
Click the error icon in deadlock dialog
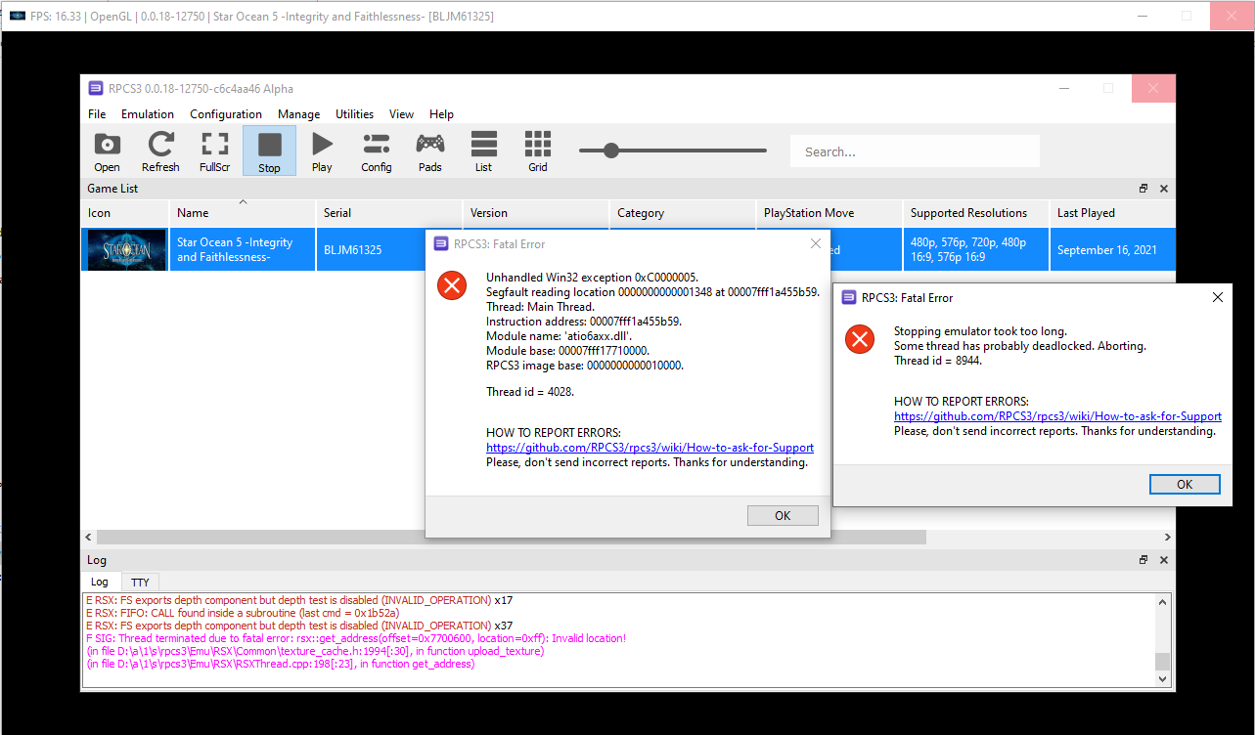pyautogui.click(x=860, y=339)
